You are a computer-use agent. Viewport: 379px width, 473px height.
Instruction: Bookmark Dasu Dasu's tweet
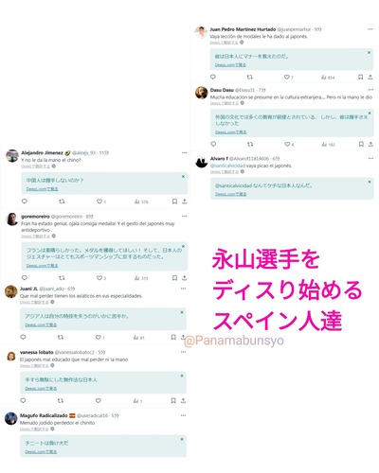(361, 144)
